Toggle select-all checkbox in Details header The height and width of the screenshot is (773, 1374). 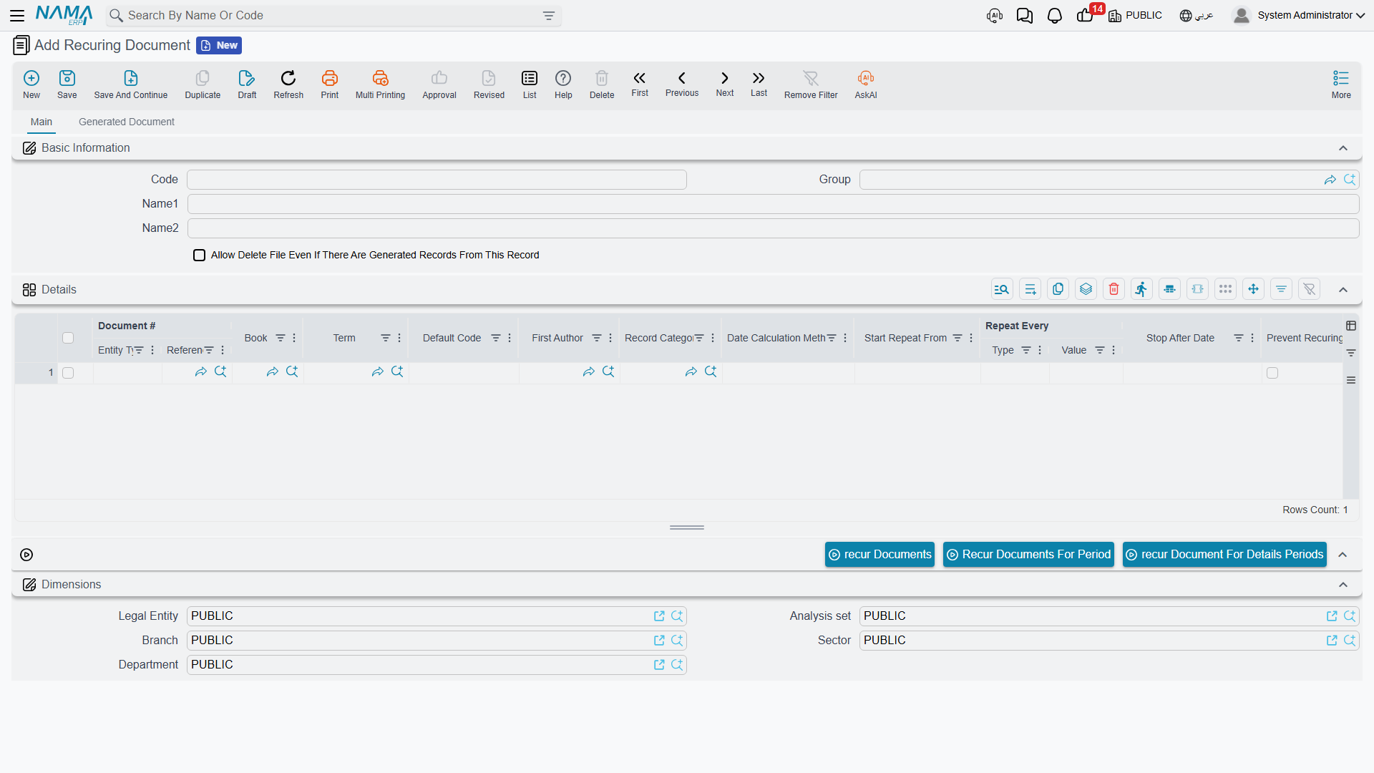tap(68, 338)
